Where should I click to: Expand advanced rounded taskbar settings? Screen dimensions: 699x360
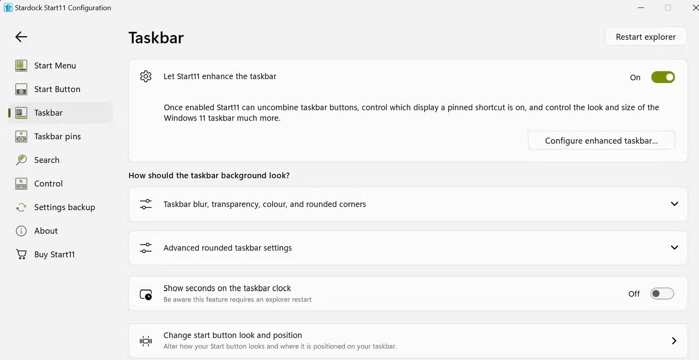pyautogui.click(x=674, y=247)
